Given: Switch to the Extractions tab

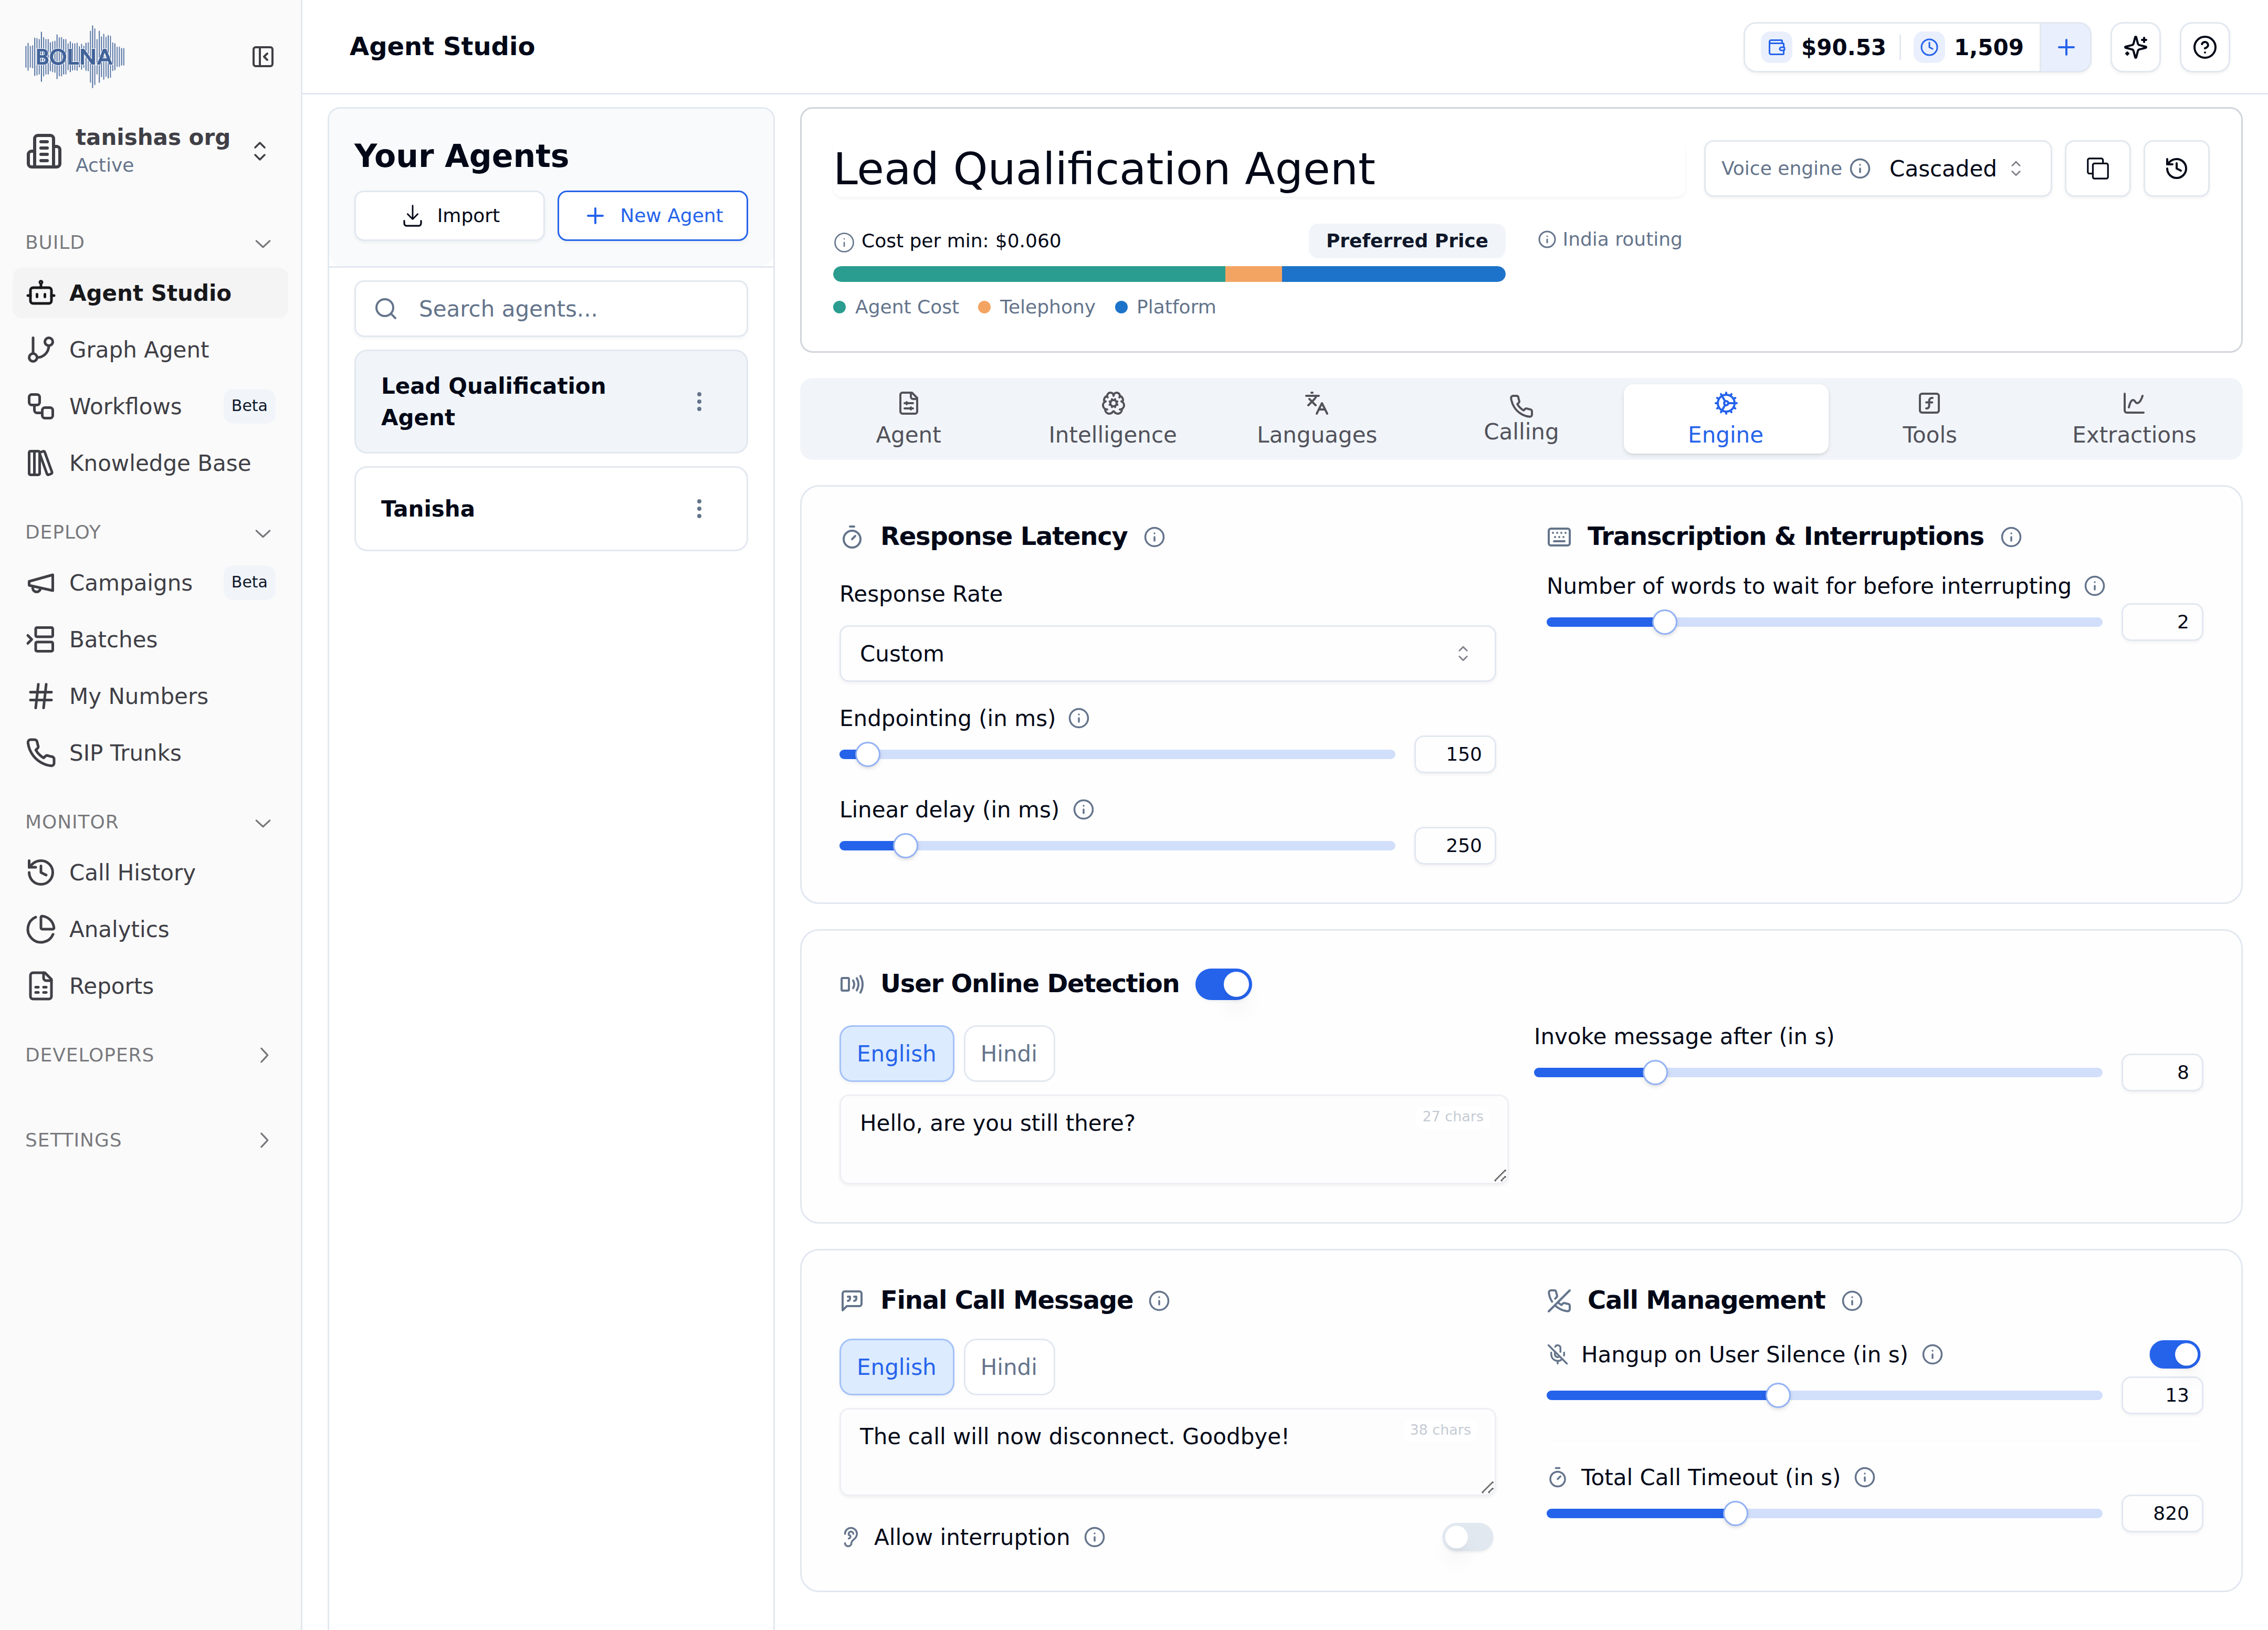Looking at the screenshot, I should pyautogui.click(x=2133, y=419).
